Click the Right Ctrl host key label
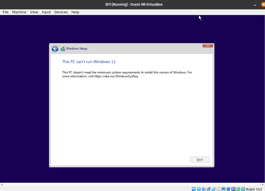Viewport: 265px width, 191px height. (x=254, y=189)
